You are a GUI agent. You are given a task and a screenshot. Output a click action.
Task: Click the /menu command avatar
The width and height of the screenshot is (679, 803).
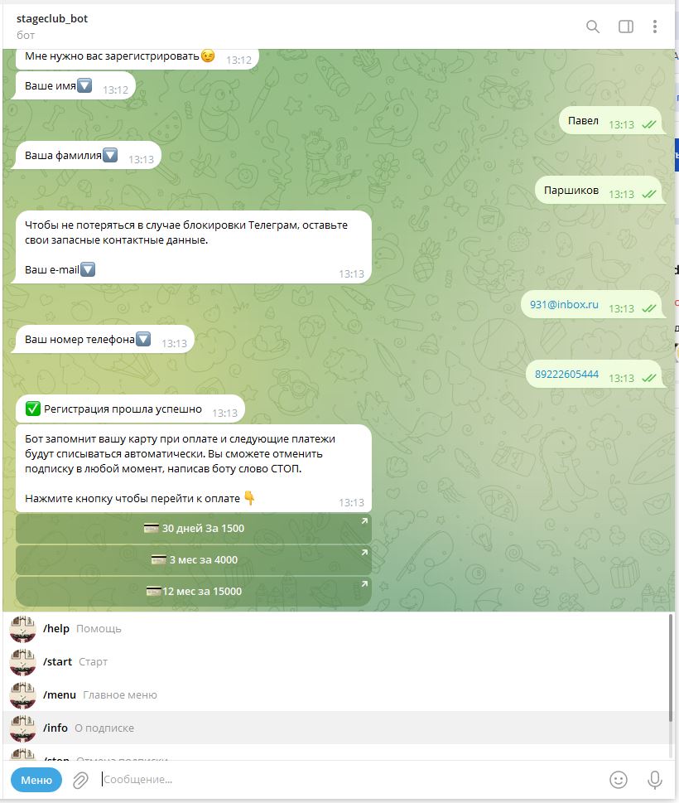(x=23, y=695)
